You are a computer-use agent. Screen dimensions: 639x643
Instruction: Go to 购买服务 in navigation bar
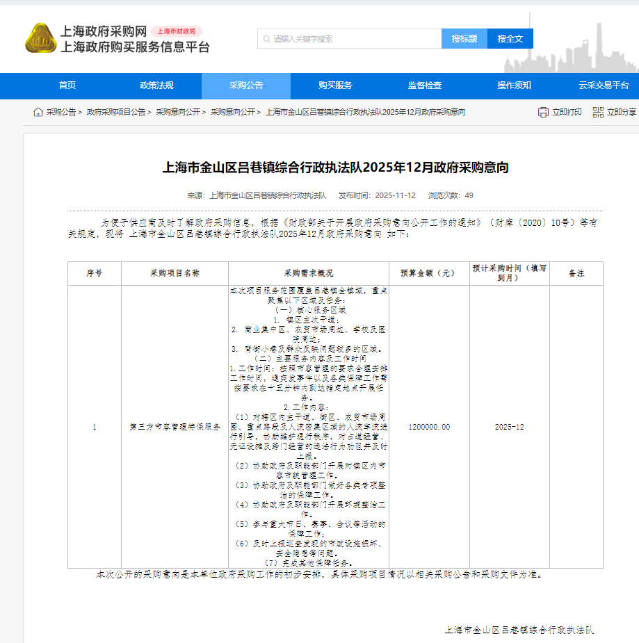pos(335,86)
